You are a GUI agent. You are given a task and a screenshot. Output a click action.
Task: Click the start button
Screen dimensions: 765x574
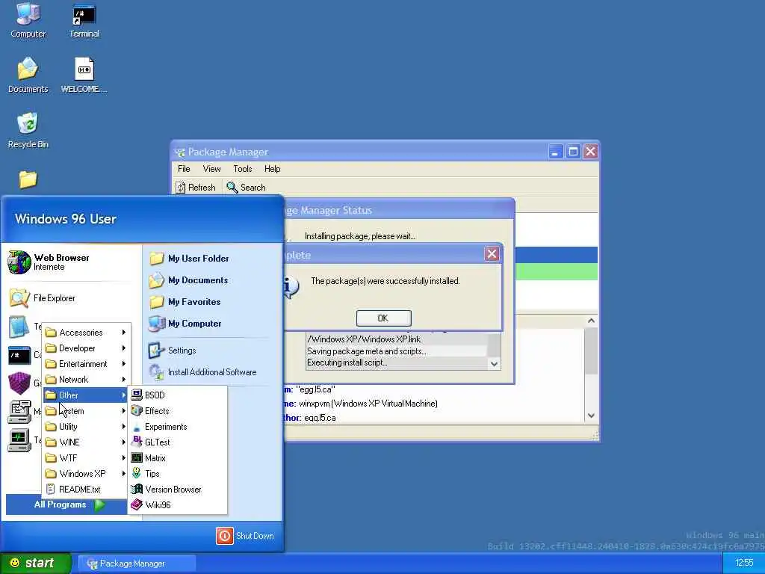[35, 564]
